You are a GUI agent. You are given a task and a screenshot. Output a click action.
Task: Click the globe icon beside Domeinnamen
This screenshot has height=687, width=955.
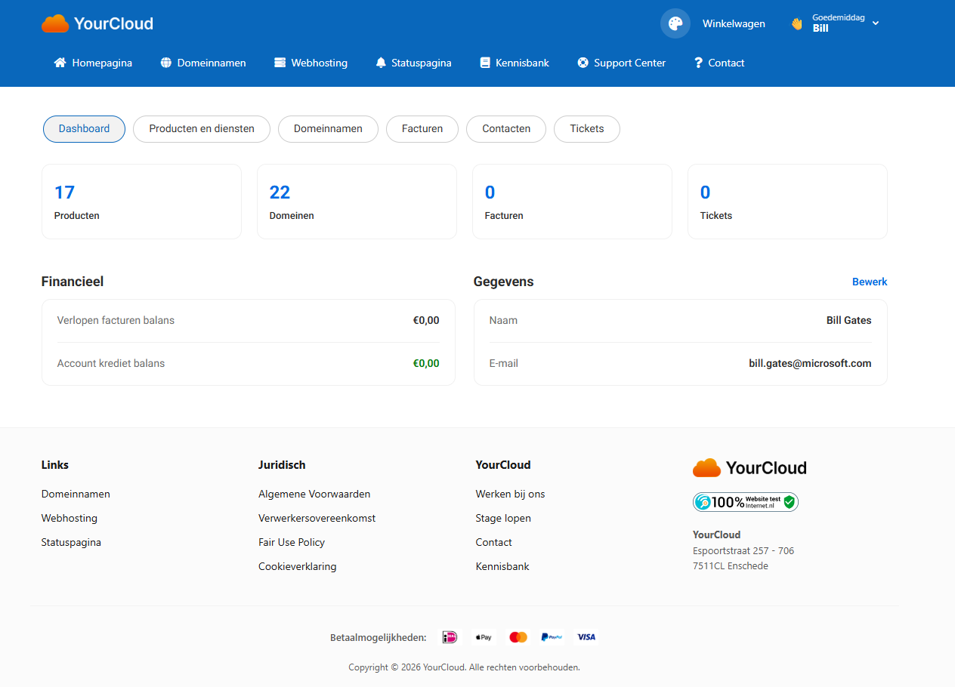[166, 63]
